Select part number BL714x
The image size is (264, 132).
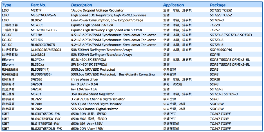point(36,104)
